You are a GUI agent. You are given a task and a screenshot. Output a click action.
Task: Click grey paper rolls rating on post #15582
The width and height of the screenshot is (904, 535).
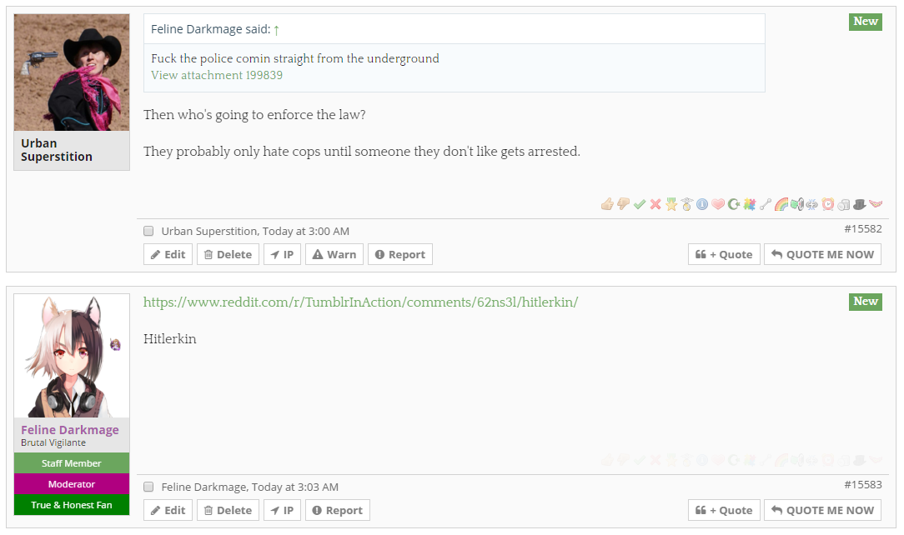[843, 204]
